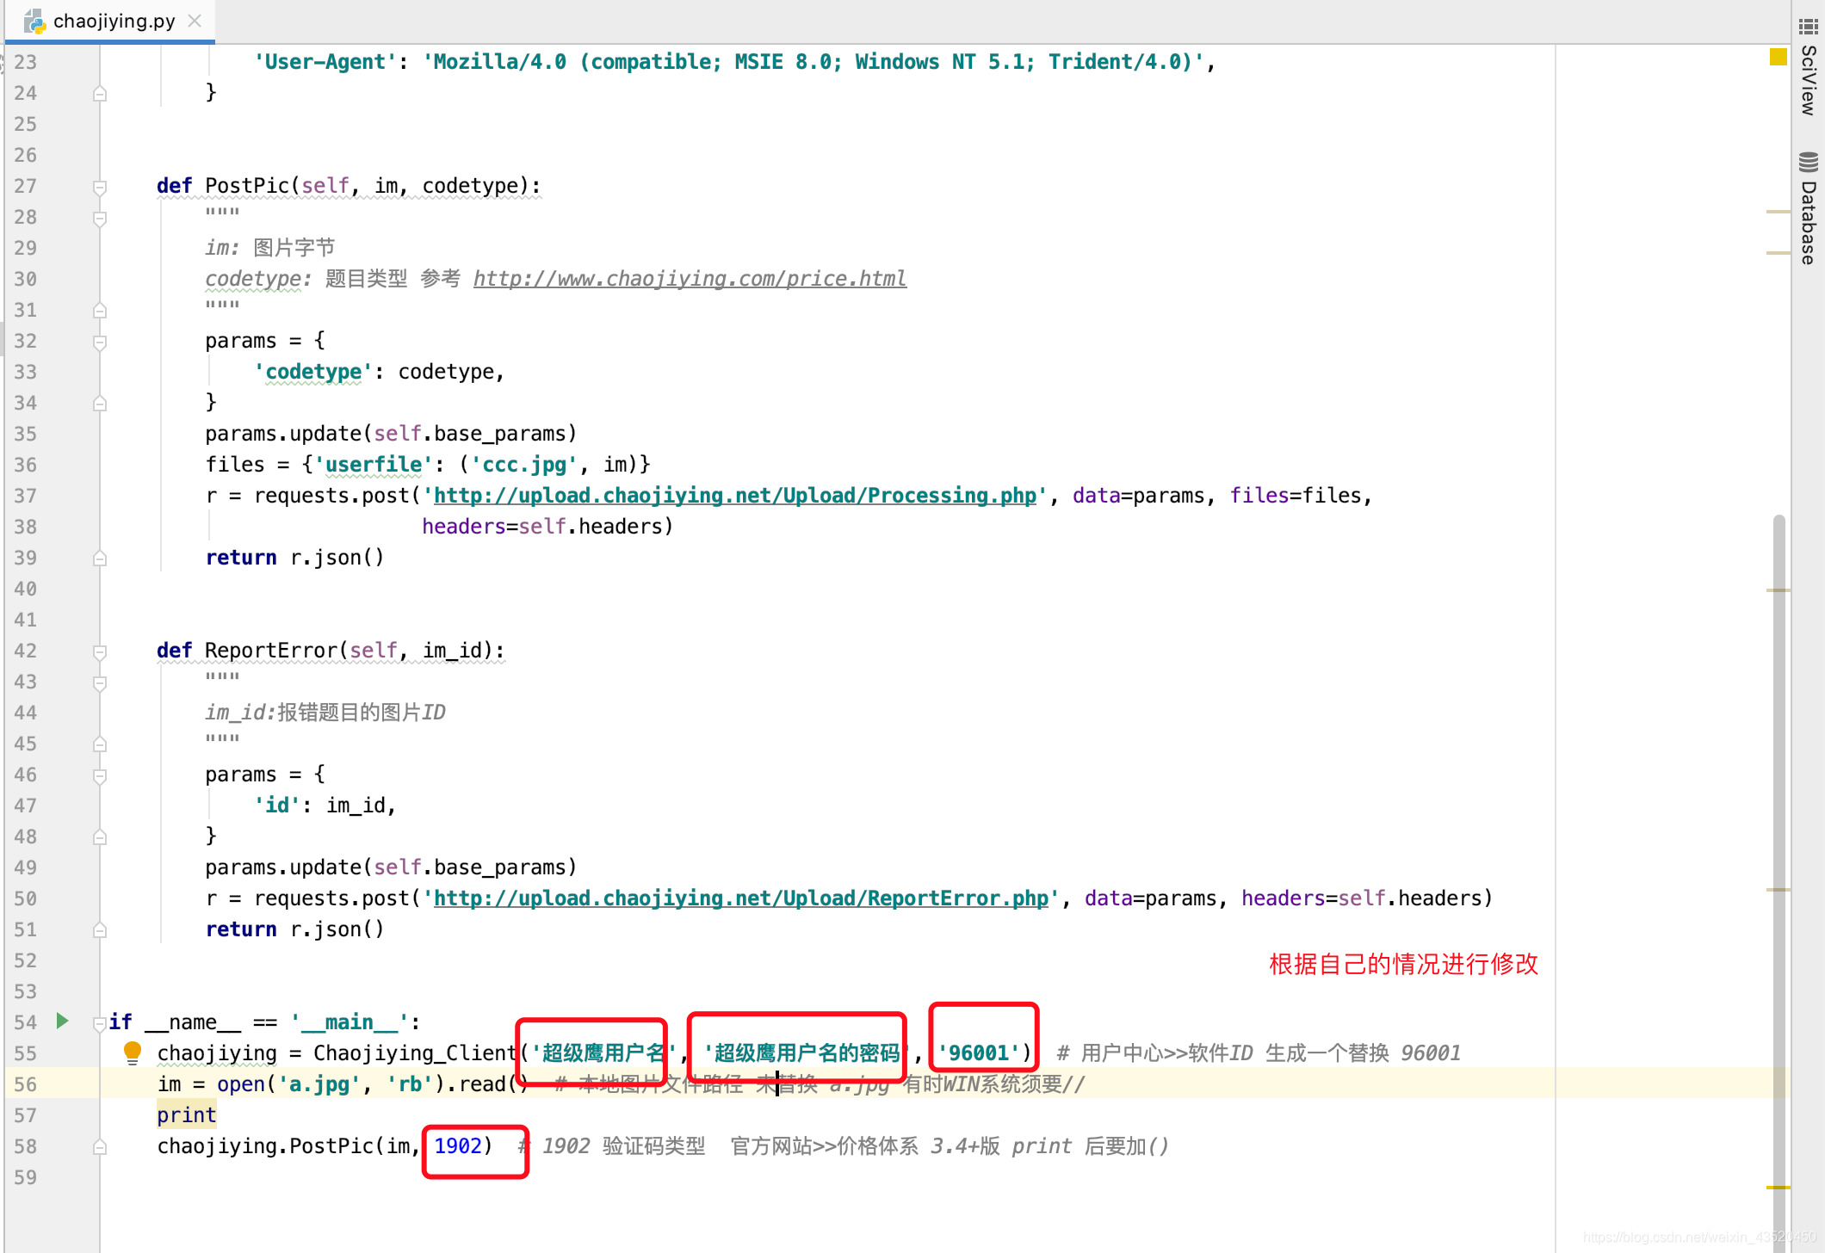Click the yellow inspection status square indicator
The height and width of the screenshot is (1253, 1825).
[1778, 57]
